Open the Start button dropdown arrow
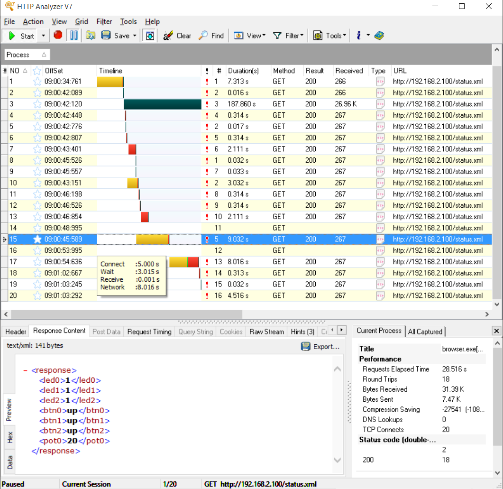503x489 pixels. tap(43, 36)
